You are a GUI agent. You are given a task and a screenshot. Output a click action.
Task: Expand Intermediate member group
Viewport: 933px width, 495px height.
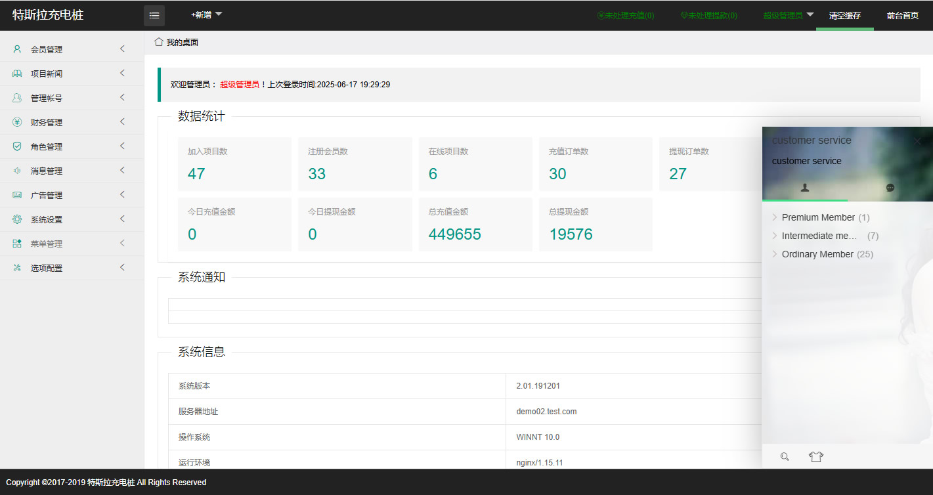[825, 236]
